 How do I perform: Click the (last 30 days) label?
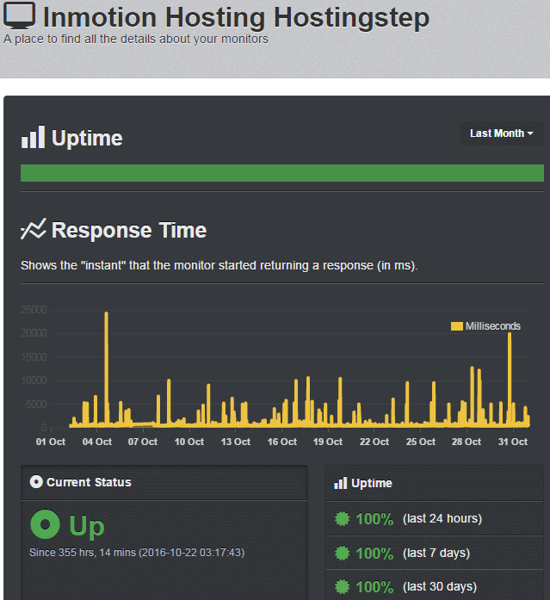tap(440, 586)
